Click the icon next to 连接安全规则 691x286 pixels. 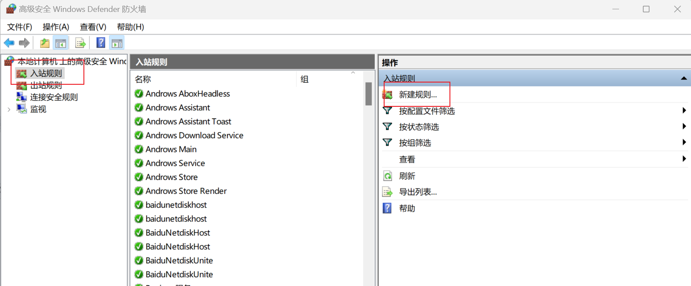click(22, 97)
